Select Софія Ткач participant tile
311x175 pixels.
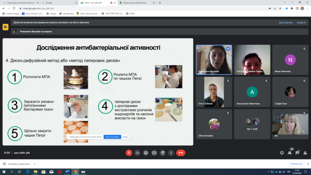coord(290,92)
